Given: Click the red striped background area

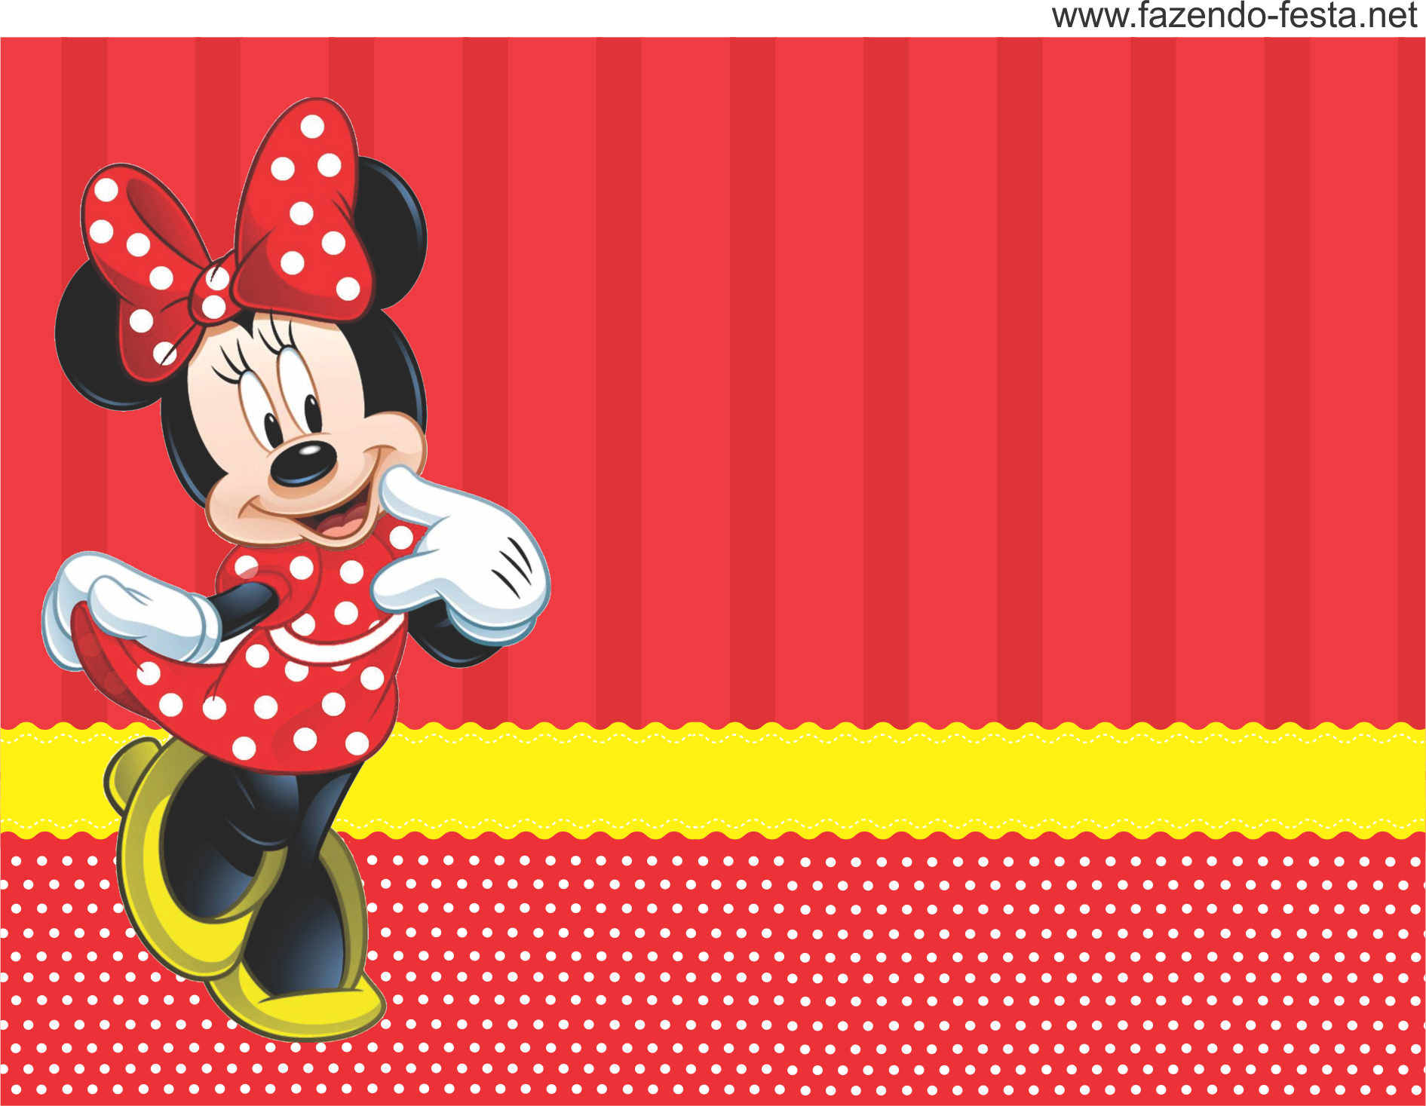Looking at the screenshot, I should [905, 377].
